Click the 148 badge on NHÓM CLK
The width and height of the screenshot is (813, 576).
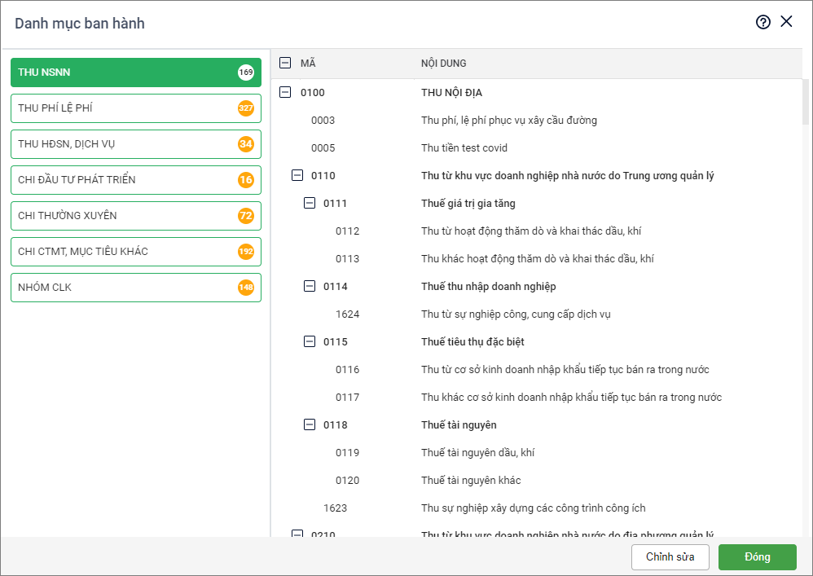coord(246,288)
